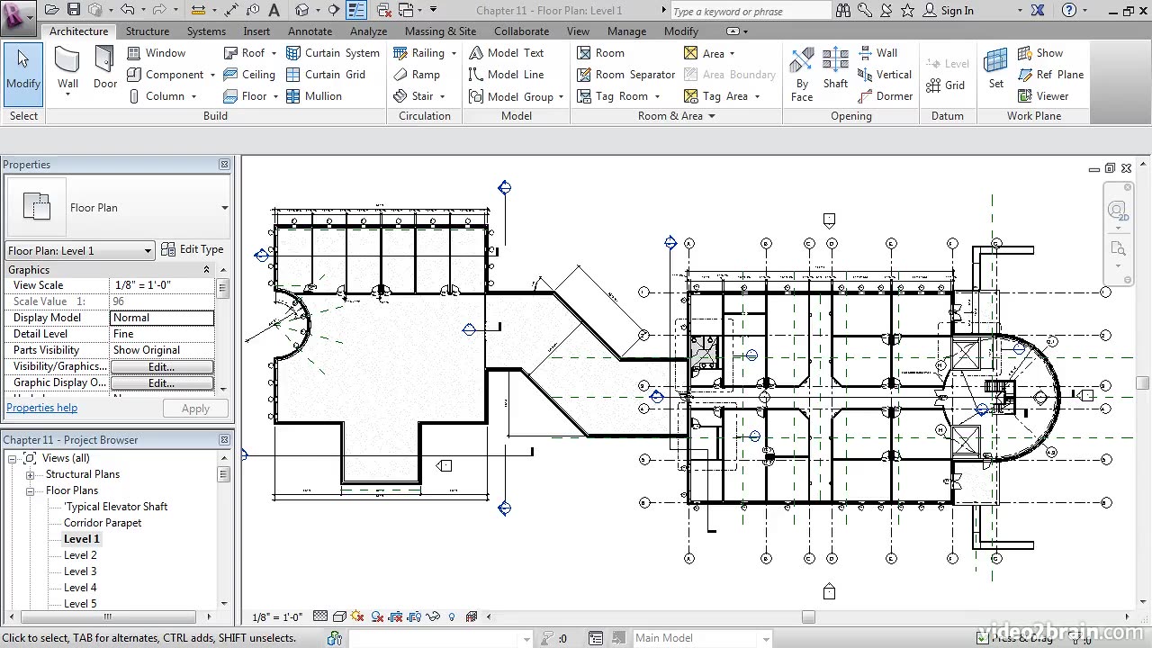Switch to the Structure ribbon tab
This screenshot has width=1152, height=648.
148,31
